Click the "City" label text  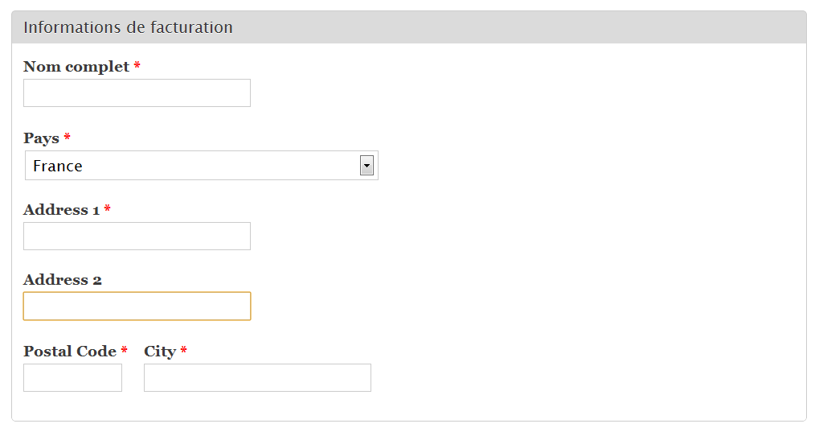coord(160,352)
